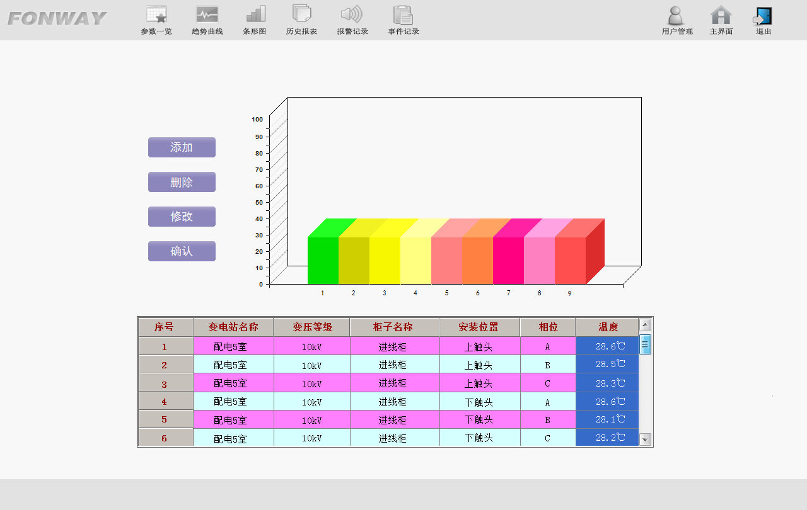This screenshot has width=807, height=510.
Task: Click the 变压等级 column header
Action: pos(312,327)
